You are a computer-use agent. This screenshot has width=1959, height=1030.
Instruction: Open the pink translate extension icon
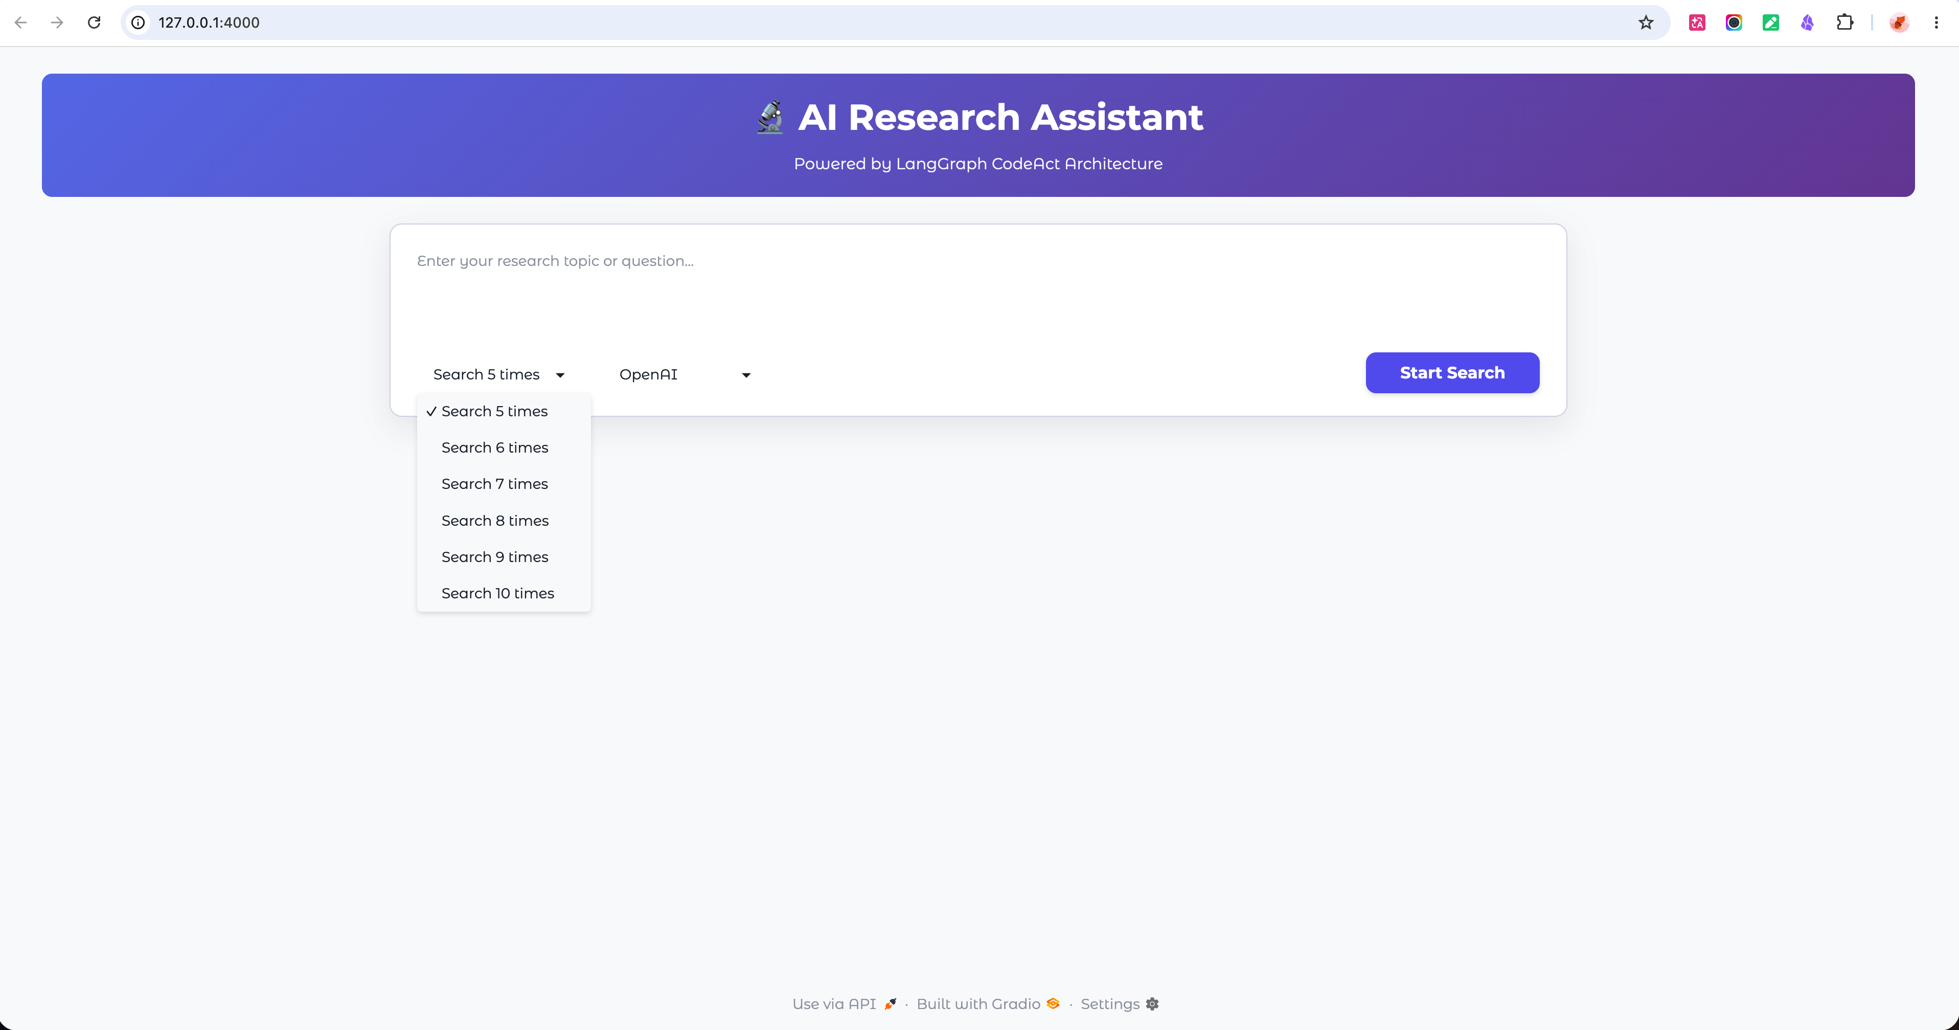click(1697, 23)
